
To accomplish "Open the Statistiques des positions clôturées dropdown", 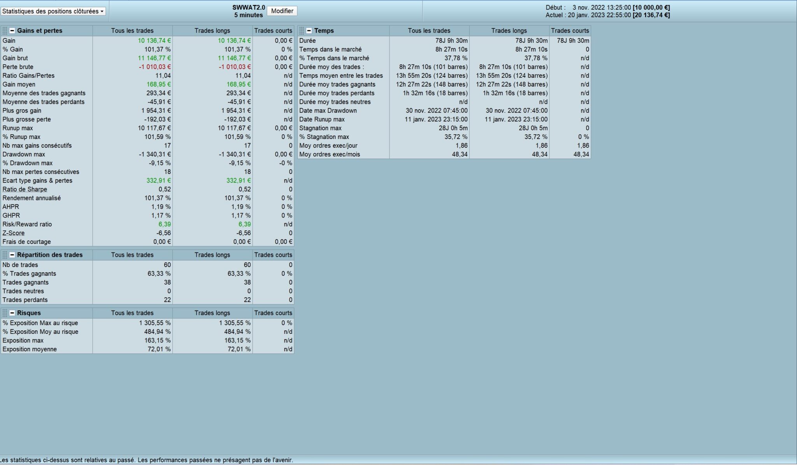I will (53, 11).
